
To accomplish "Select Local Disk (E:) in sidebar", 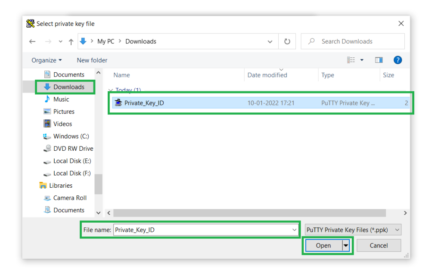I will coord(72,161).
